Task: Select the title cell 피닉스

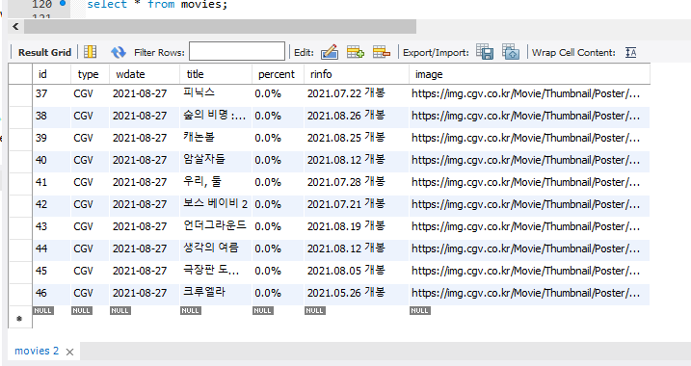Action: click(216, 93)
